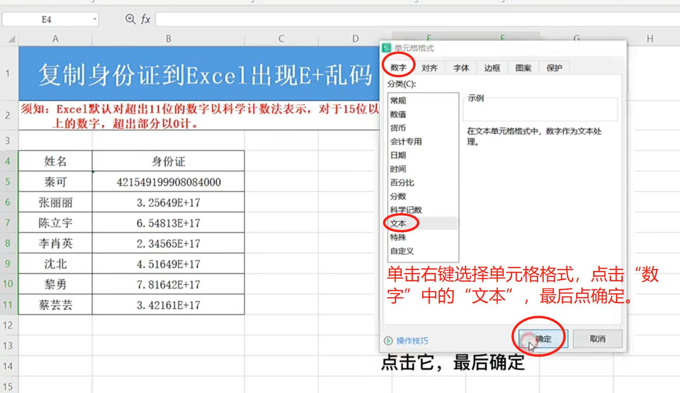Screen dimensions: 680x393
Task: Click the 确定 button
Action: click(543, 339)
